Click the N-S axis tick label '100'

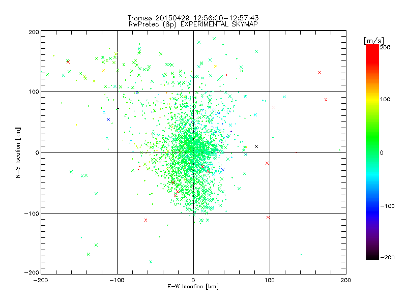[34, 91]
